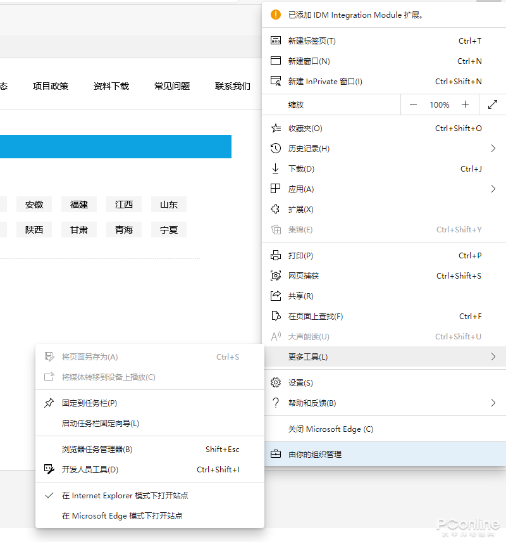Click the developer tools icon (开发人员工具)
Screen dimensions: 506x542
(49, 469)
